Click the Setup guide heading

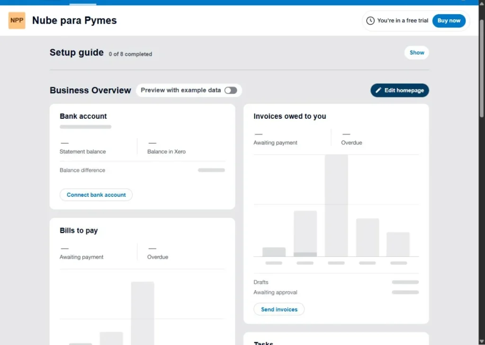pyautogui.click(x=76, y=53)
